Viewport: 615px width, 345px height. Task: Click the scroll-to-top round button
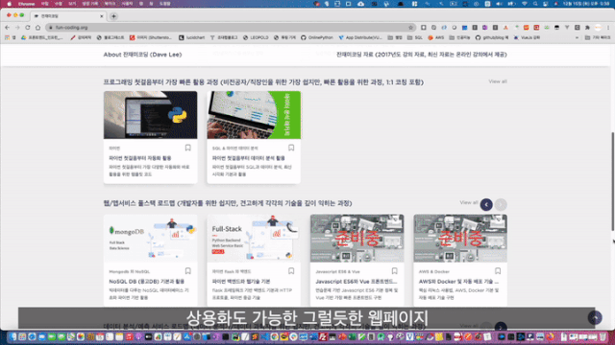595,317
